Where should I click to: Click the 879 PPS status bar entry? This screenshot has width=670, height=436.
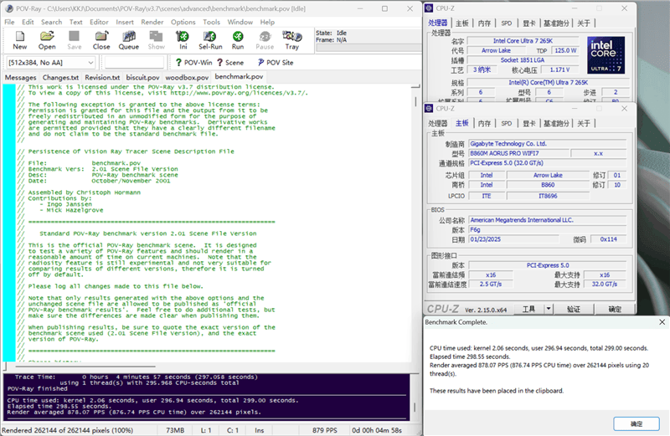(x=324, y=430)
